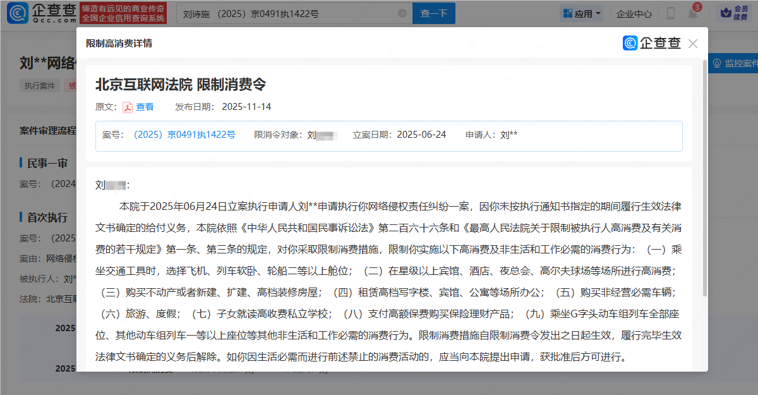Click the 执行案件 tag behind the dialog
This screenshot has width=758, height=395.
pyautogui.click(x=40, y=86)
